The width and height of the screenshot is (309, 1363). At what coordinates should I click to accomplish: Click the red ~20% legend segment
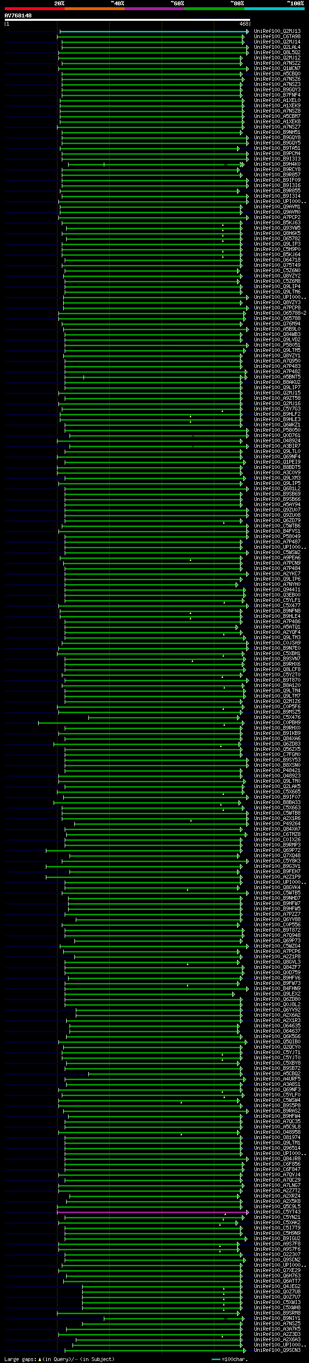(34, 9)
